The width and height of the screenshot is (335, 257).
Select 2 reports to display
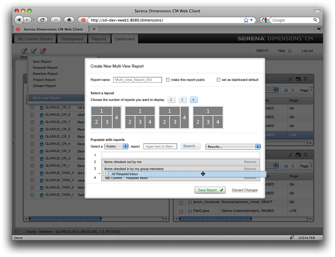coord(171,99)
